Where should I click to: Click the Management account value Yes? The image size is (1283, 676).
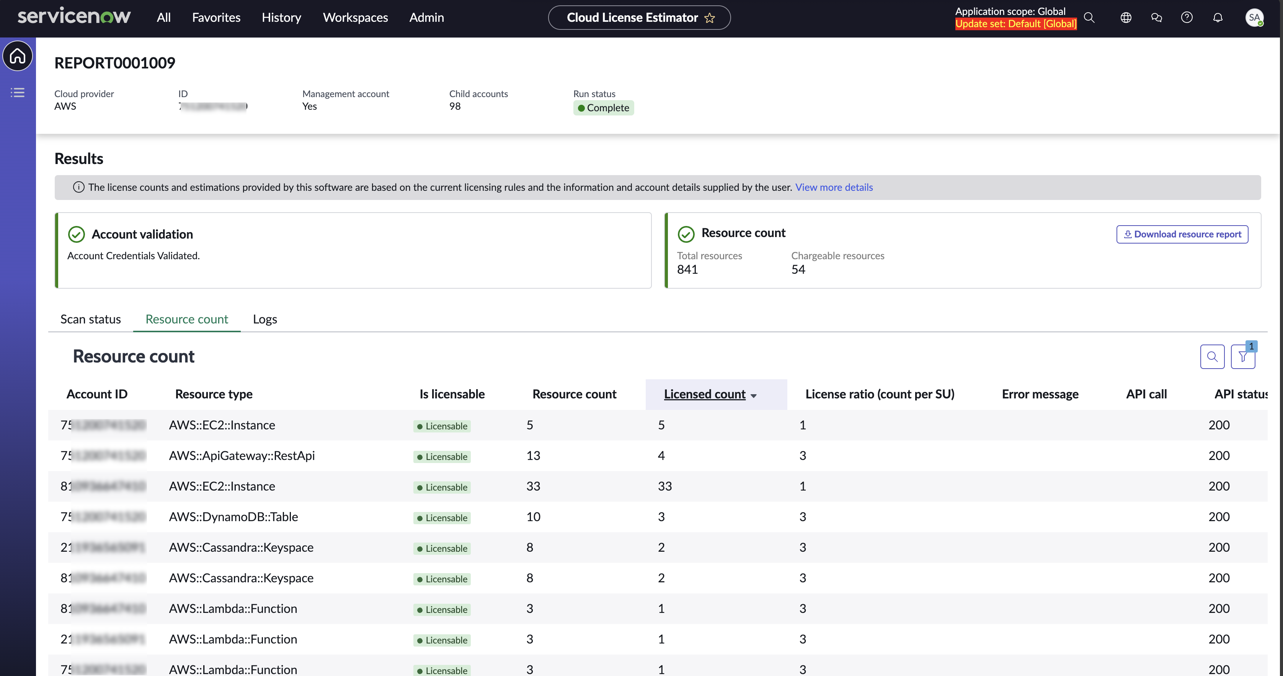click(x=309, y=106)
